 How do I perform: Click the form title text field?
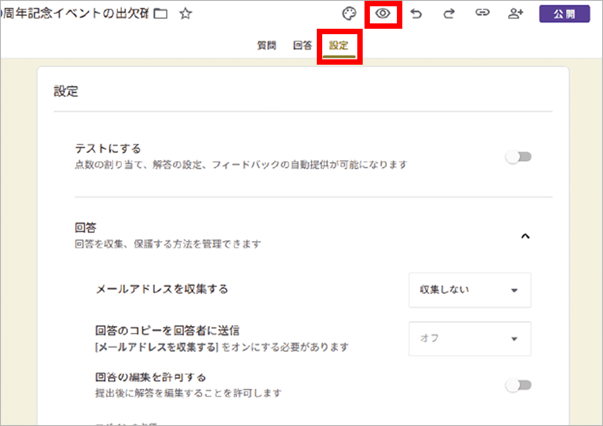[74, 14]
